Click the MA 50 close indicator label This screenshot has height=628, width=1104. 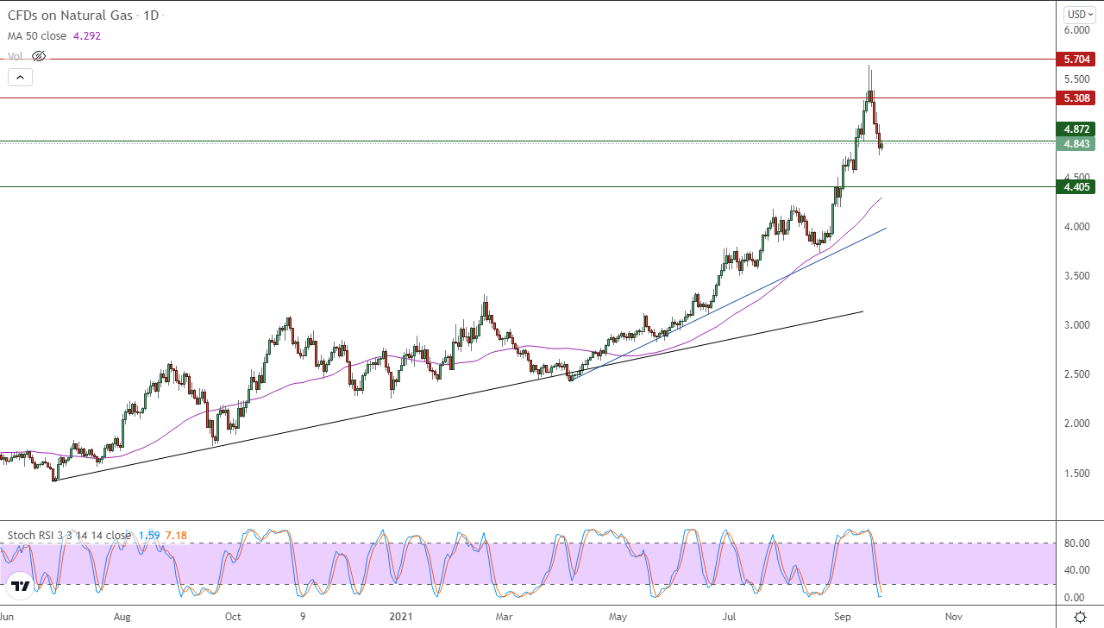[x=37, y=36]
